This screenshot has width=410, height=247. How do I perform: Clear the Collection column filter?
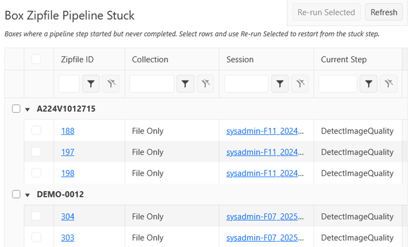coord(205,84)
